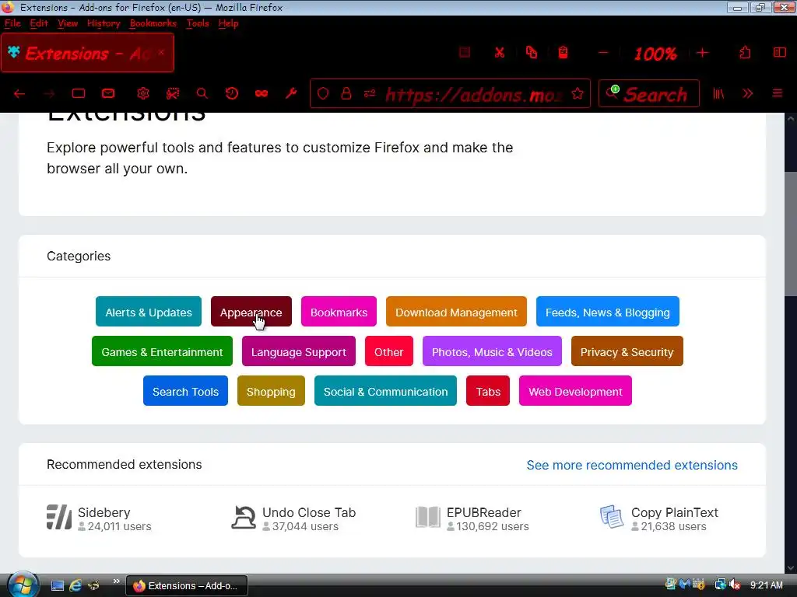Image resolution: width=797 pixels, height=597 pixels.
Task: Open Alerts & Updates category
Action: (x=149, y=312)
